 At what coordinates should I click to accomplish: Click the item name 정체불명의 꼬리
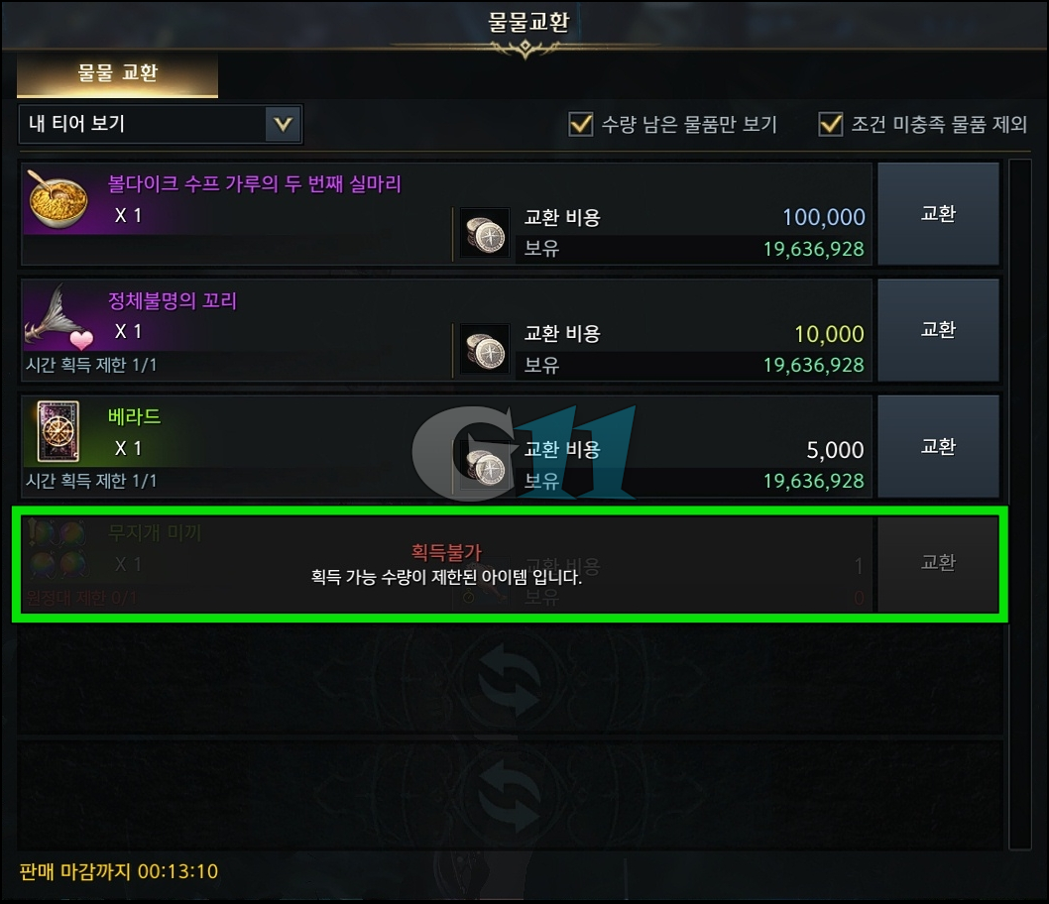pos(173,301)
